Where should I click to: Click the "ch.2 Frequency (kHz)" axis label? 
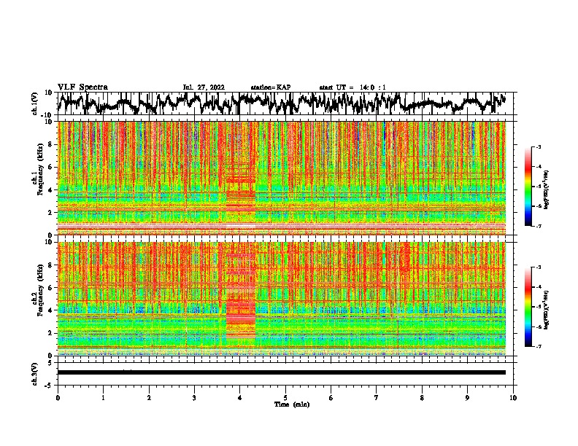pyautogui.click(x=39, y=290)
